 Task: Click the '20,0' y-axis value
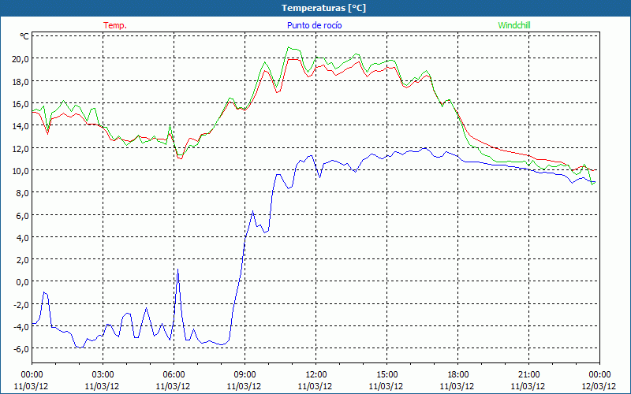click(x=21, y=59)
